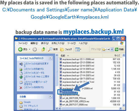This screenshot has width=139, height=111.
Task: Select myplaces.backup-22-9-2007.kml file
Action: [78, 69]
